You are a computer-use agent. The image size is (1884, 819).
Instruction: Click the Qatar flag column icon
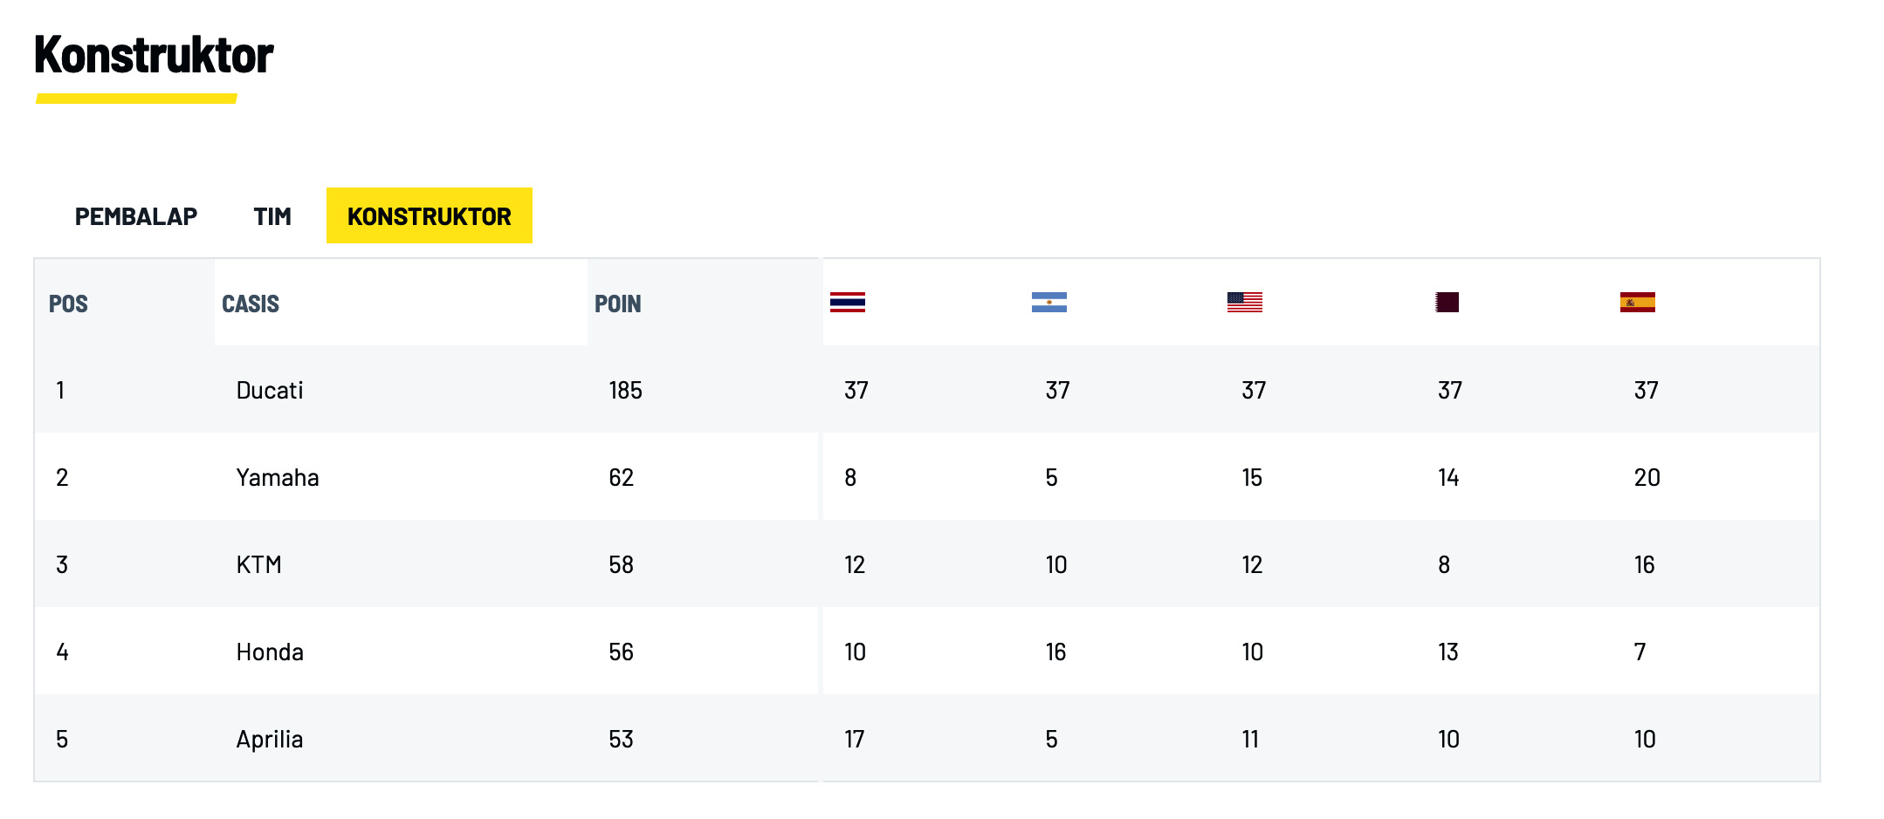(1447, 303)
